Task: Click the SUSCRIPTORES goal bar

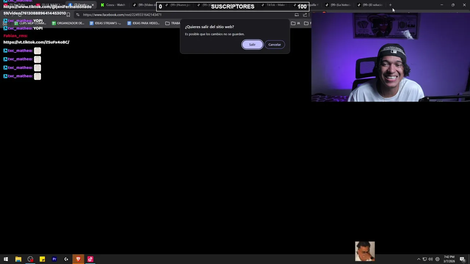Action: tap(233, 6)
